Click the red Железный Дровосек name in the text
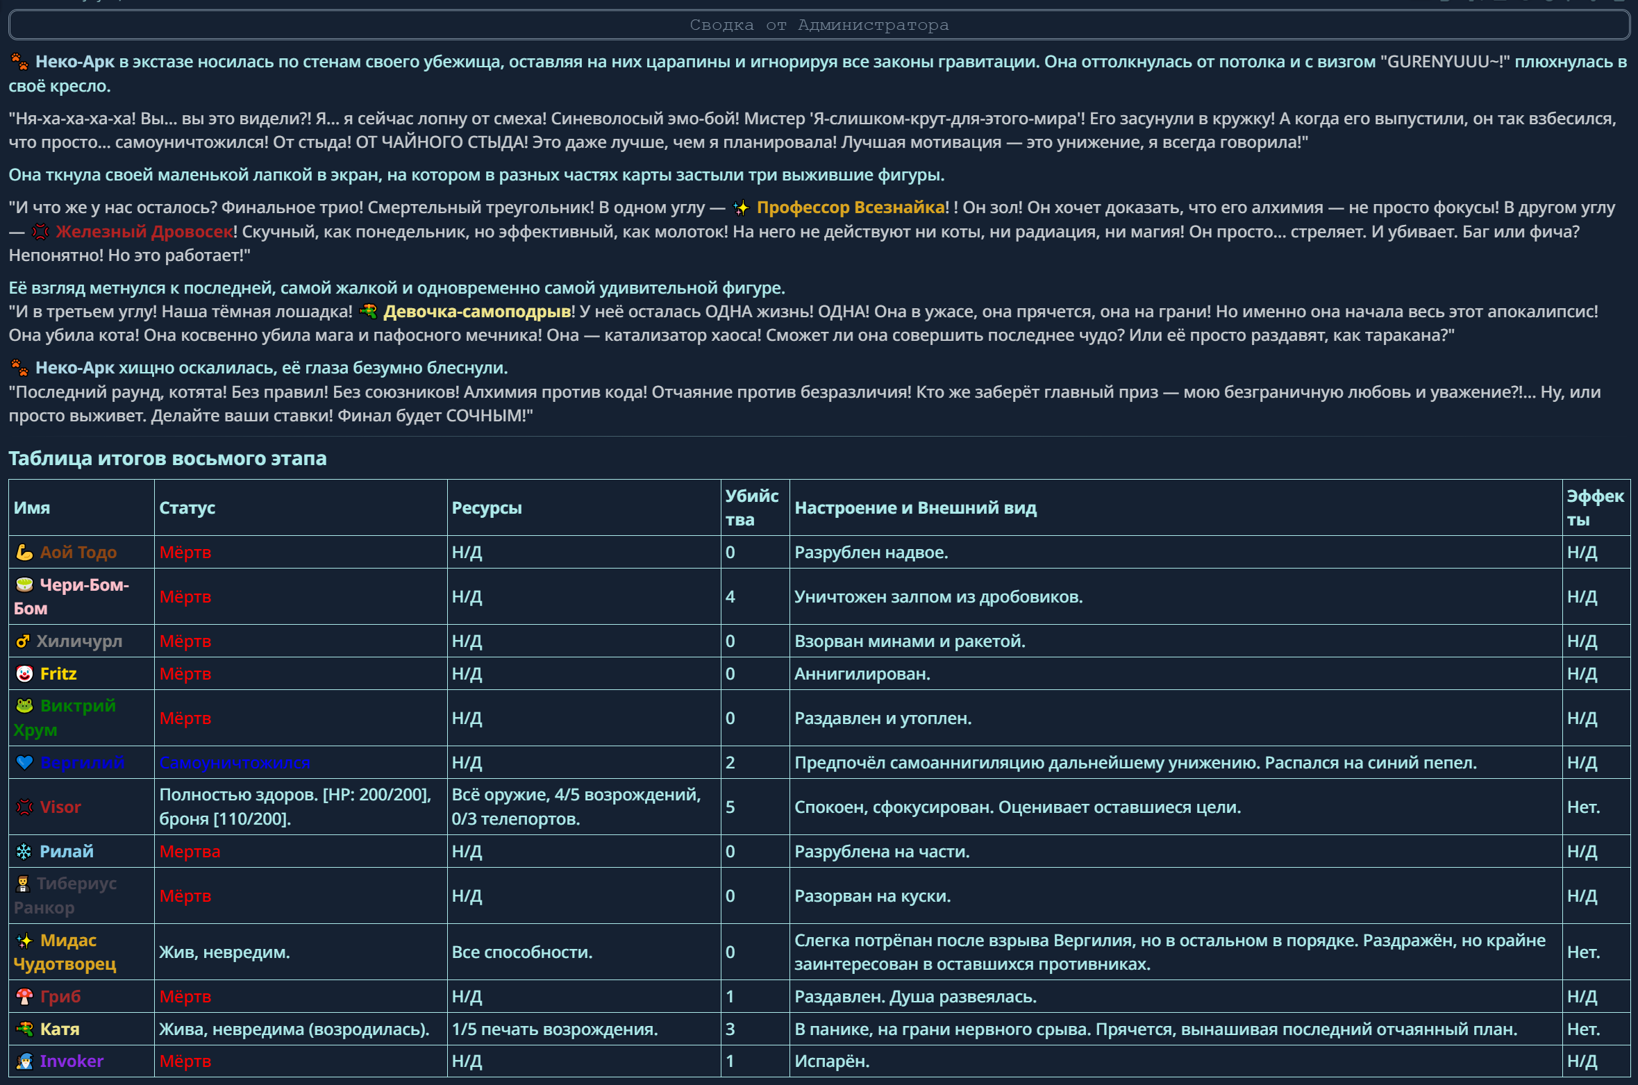The width and height of the screenshot is (1638, 1085). 144,232
